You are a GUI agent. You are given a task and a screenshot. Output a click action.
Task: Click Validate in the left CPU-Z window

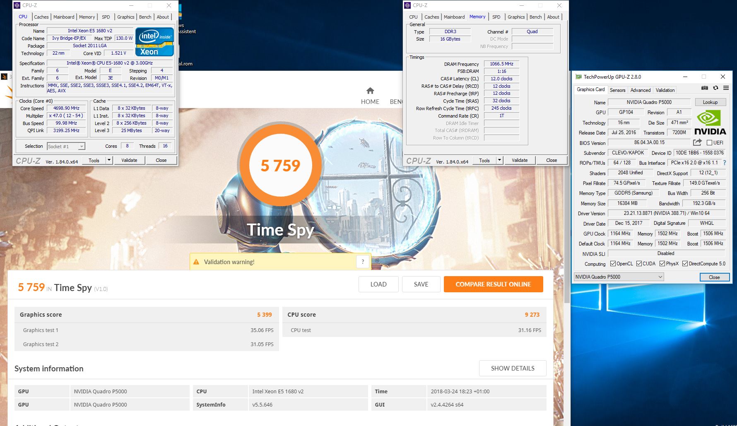(129, 160)
